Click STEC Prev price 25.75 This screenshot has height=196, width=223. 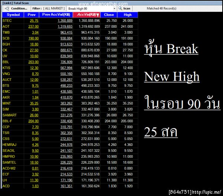(x=34, y=20)
